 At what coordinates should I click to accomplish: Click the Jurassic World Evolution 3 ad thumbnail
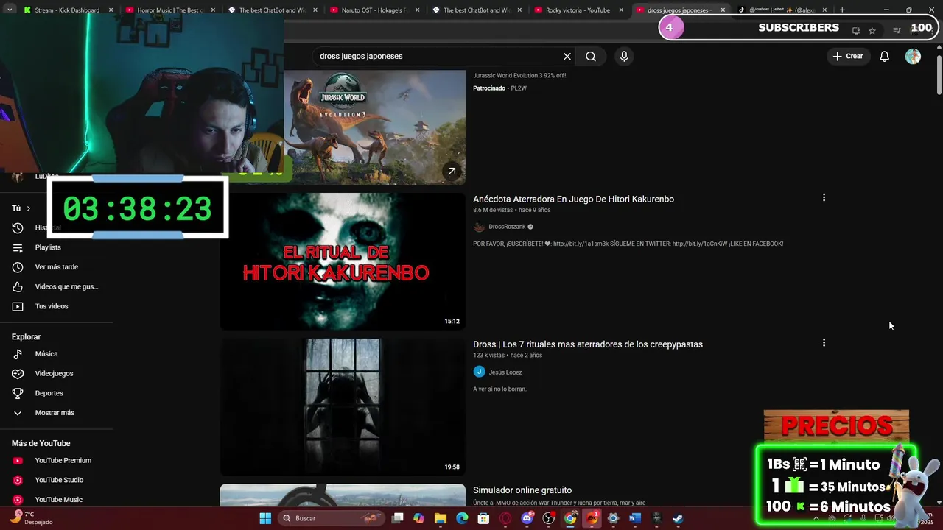[374, 127]
